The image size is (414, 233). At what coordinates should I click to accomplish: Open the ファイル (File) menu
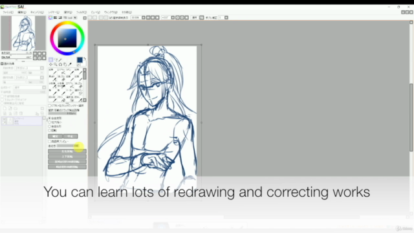[x=8, y=12]
